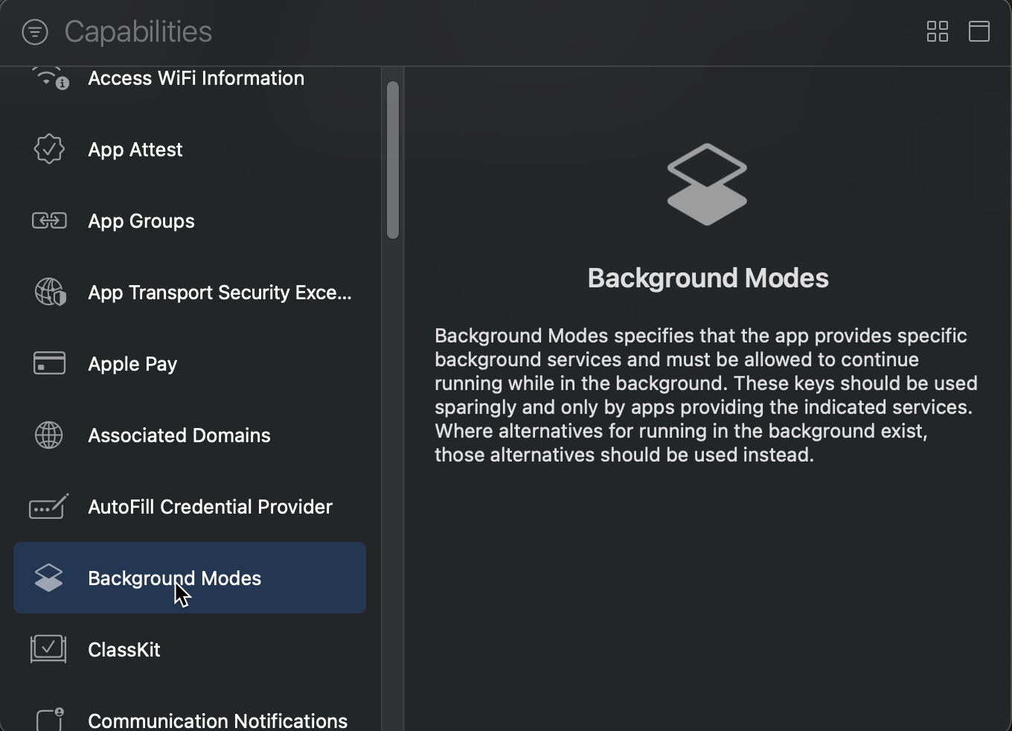Screen dimensions: 1012x731
Task: Choose ClassKit from the capabilities list
Action: point(190,650)
